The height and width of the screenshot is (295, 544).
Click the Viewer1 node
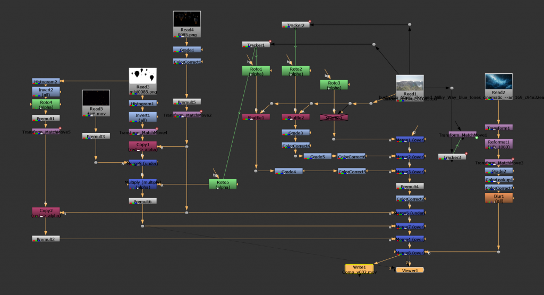(410, 270)
